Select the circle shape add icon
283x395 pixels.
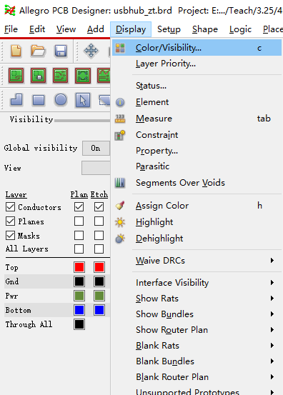61,99
